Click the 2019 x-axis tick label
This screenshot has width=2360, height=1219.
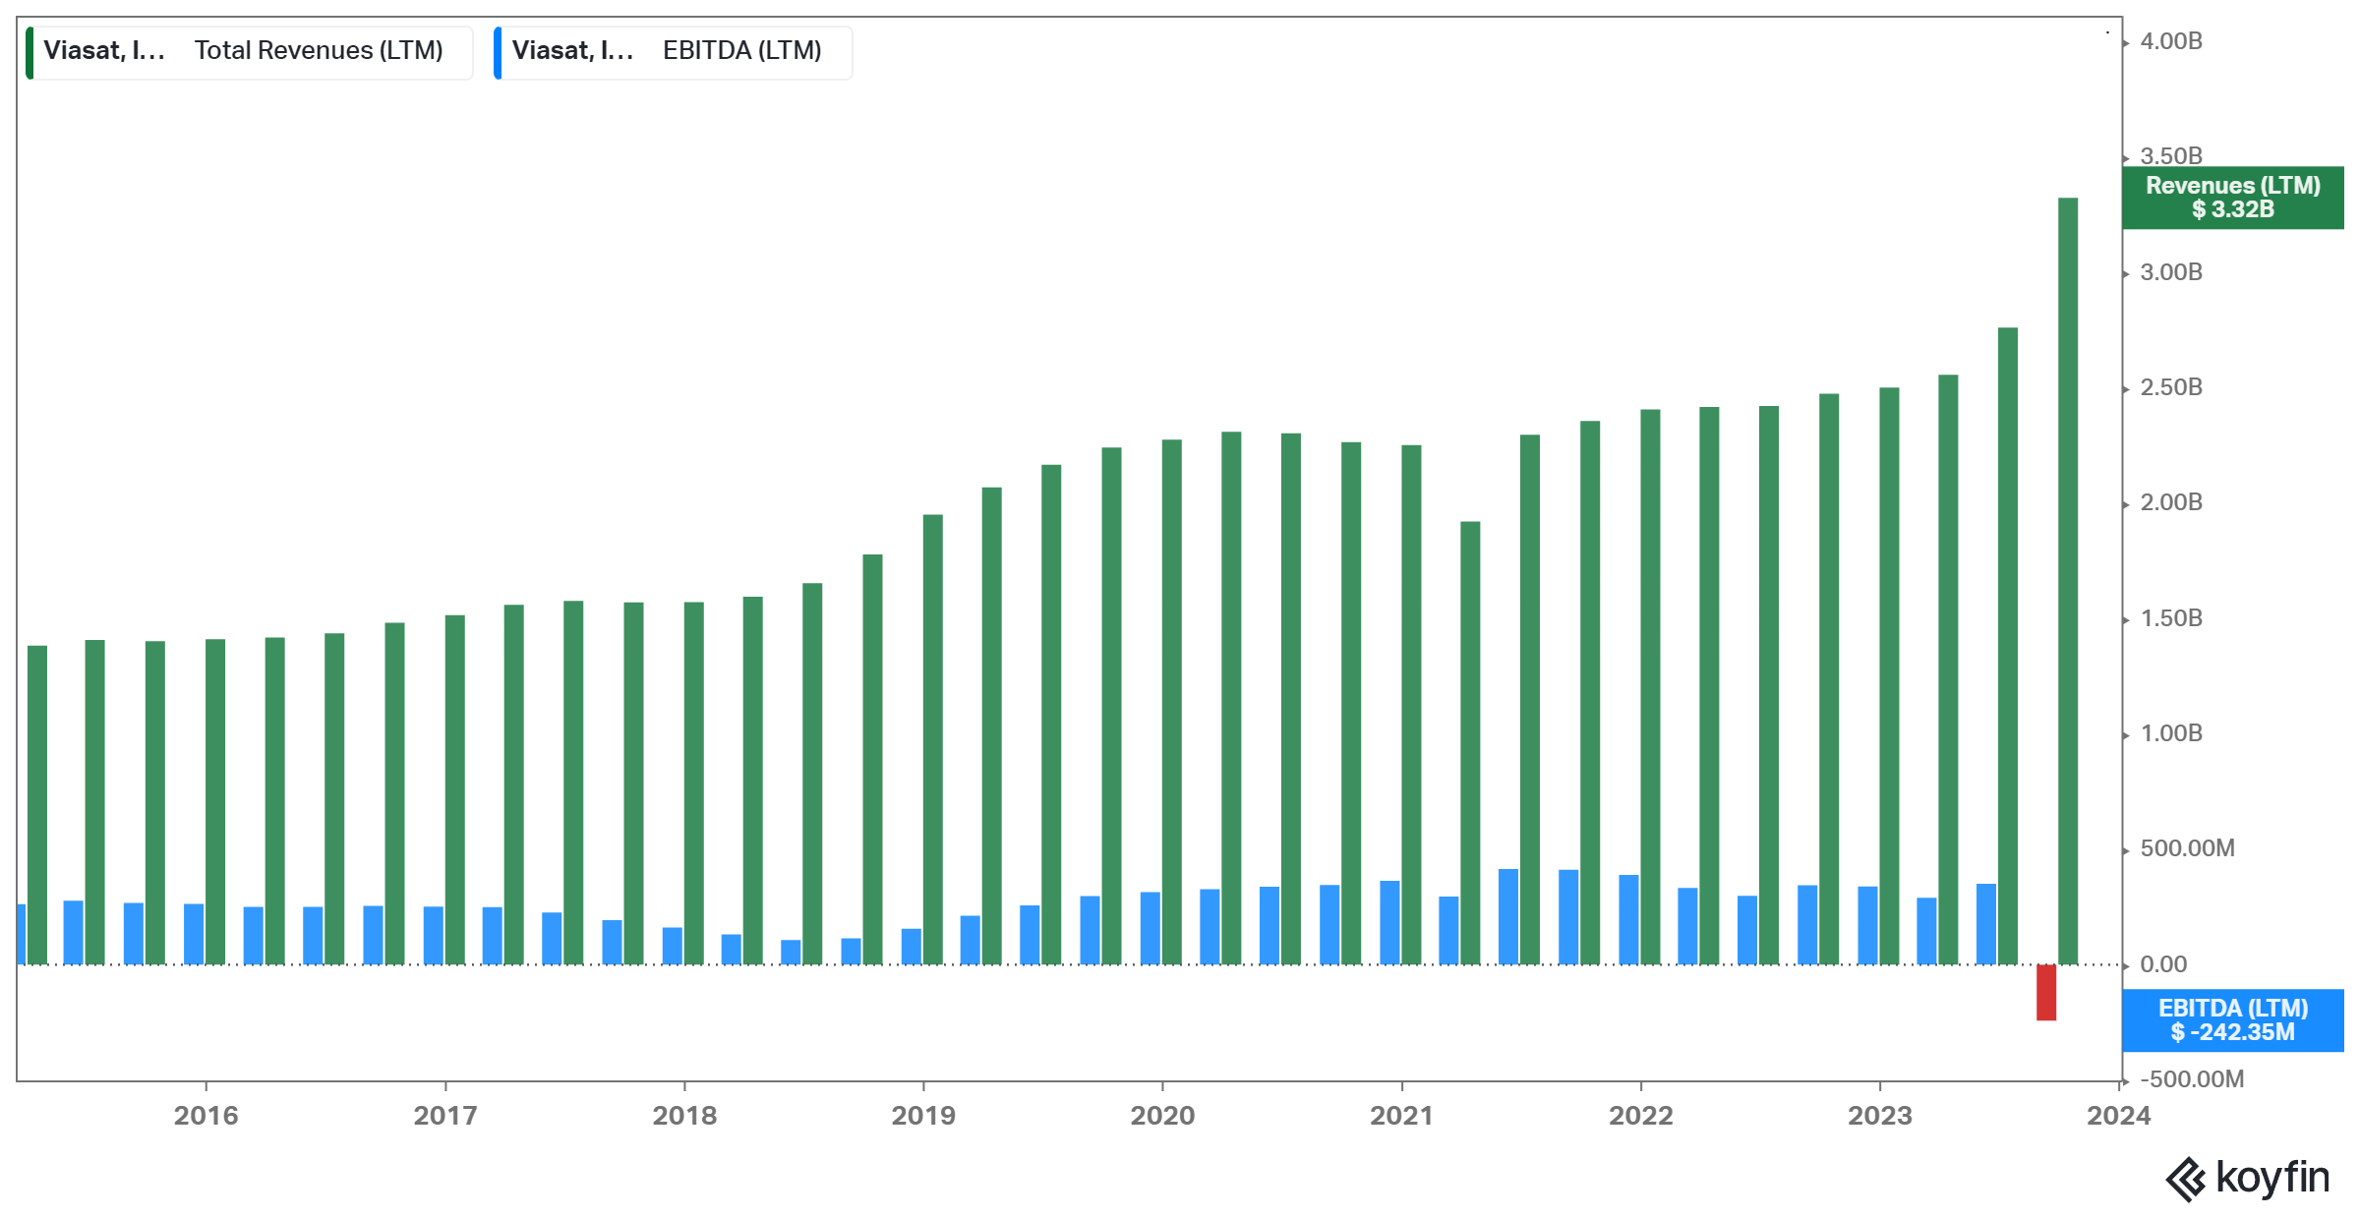coord(923,1116)
